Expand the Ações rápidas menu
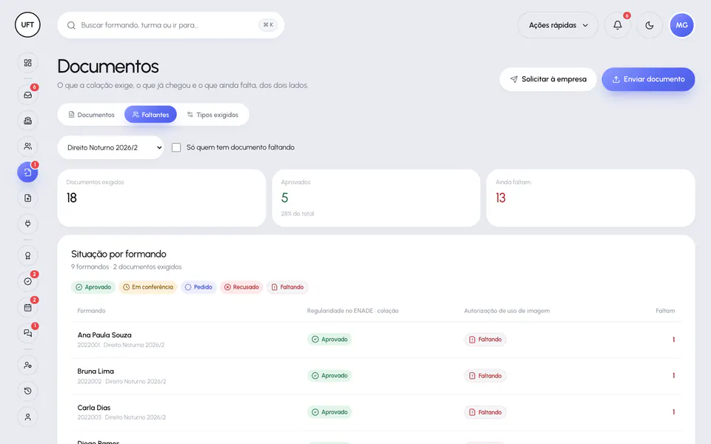The image size is (711, 444). click(558, 25)
